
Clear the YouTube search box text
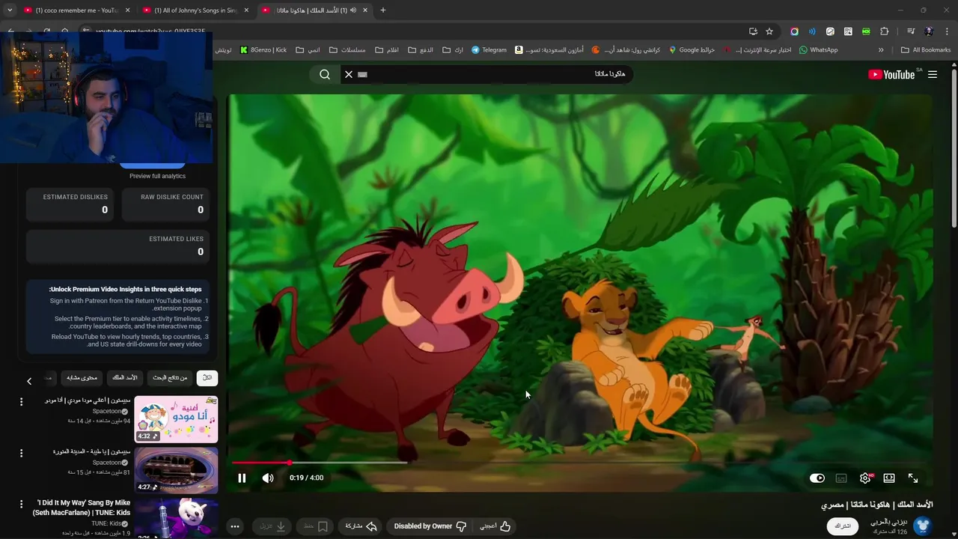(349, 74)
